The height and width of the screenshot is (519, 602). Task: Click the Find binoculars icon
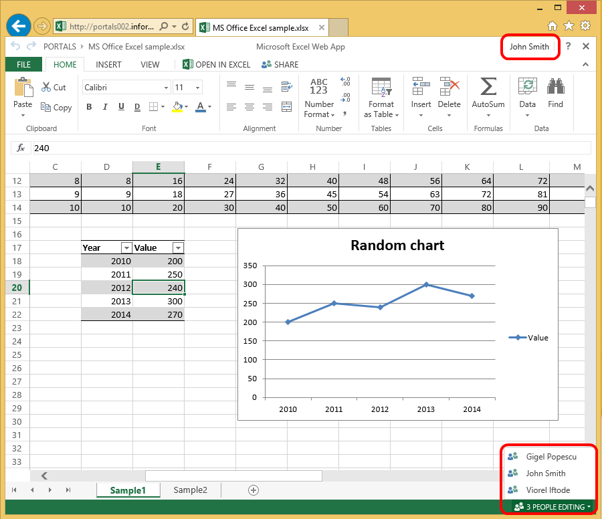[556, 86]
